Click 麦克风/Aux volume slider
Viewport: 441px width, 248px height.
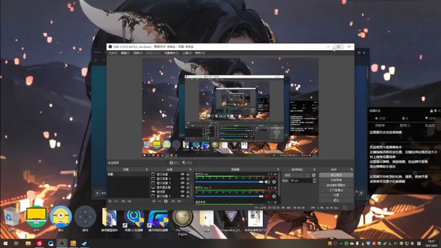229,182
